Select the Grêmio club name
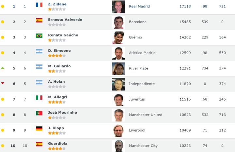The image size is (235, 152). [x=135, y=37]
